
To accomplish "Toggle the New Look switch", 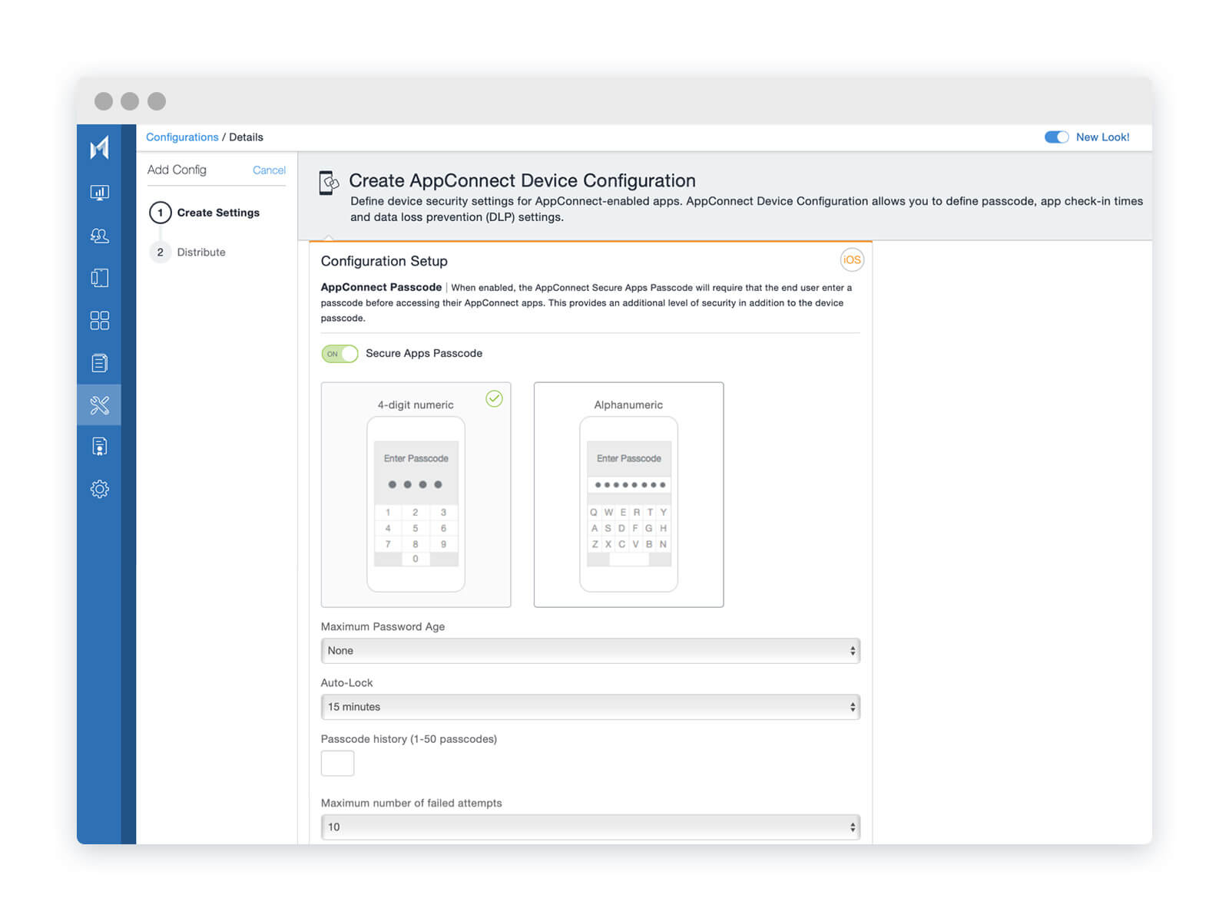I will click(1056, 137).
